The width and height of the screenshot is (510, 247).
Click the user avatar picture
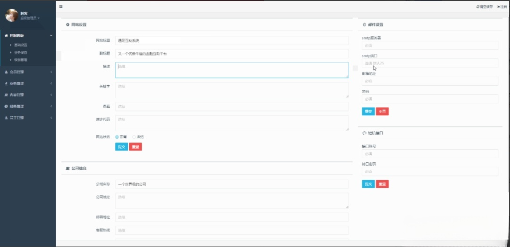(11, 16)
